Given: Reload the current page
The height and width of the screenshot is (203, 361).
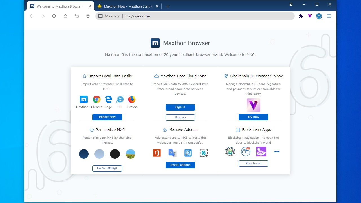Looking at the screenshot, I should coord(54,16).
